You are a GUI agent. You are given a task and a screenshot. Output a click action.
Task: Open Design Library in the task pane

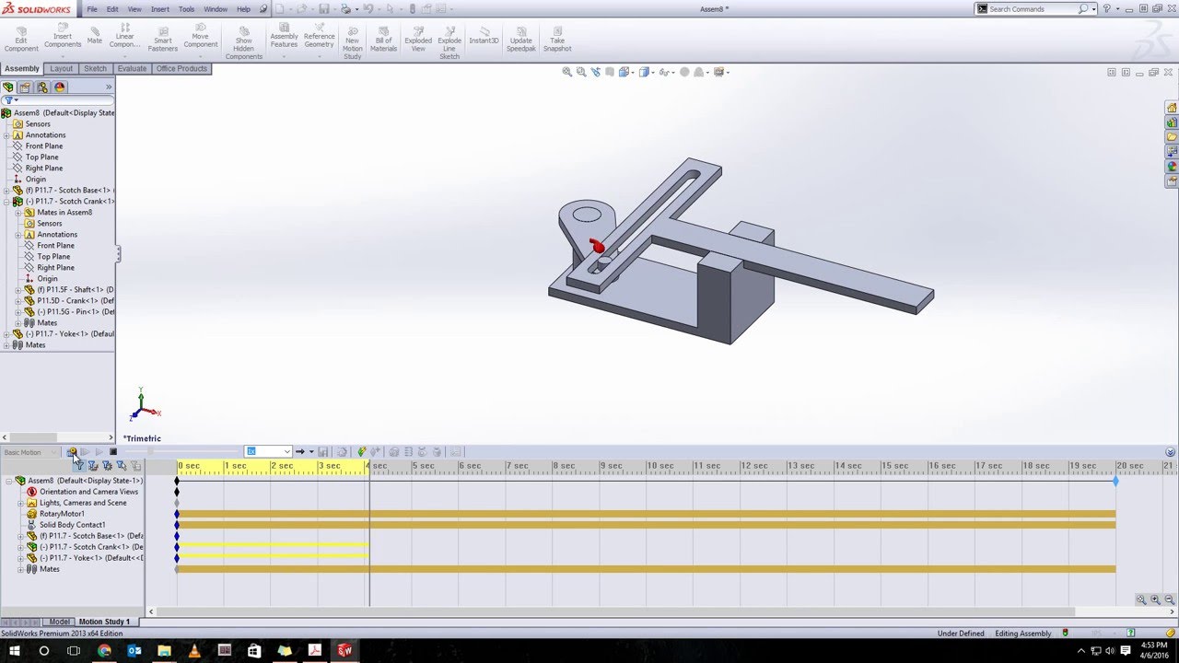click(x=1172, y=122)
